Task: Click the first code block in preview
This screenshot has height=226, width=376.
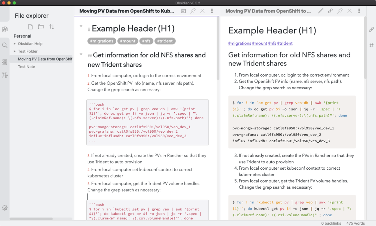Action: coord(292,122)
